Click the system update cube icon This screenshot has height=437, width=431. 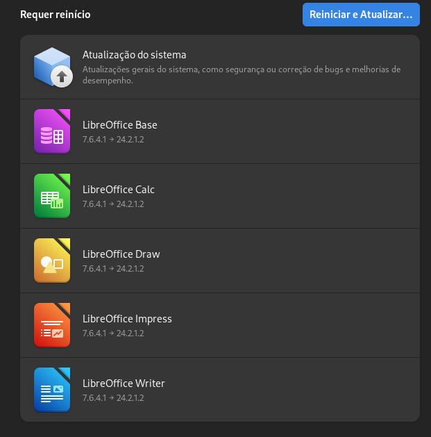52,67
